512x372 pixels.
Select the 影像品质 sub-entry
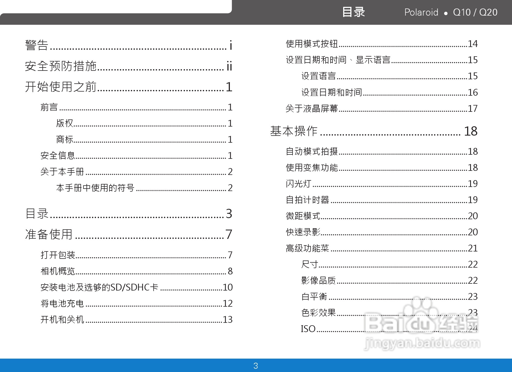[x=389, y=280]
